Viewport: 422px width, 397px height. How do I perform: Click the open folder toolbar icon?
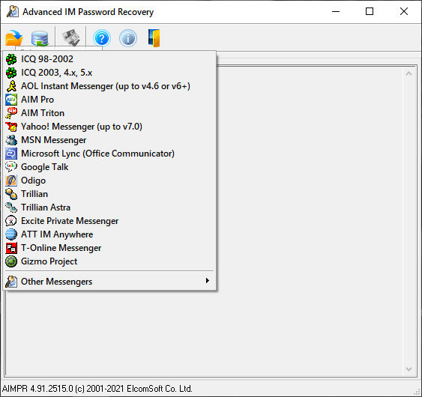pos(14,38)
